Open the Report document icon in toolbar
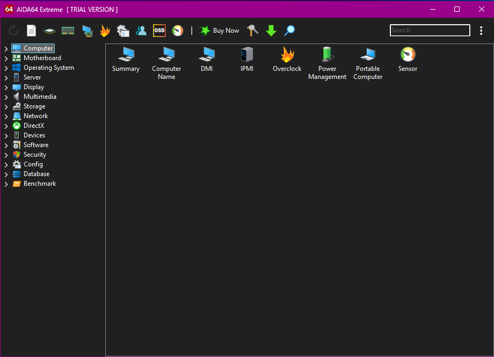 click(x=31, y=31)
